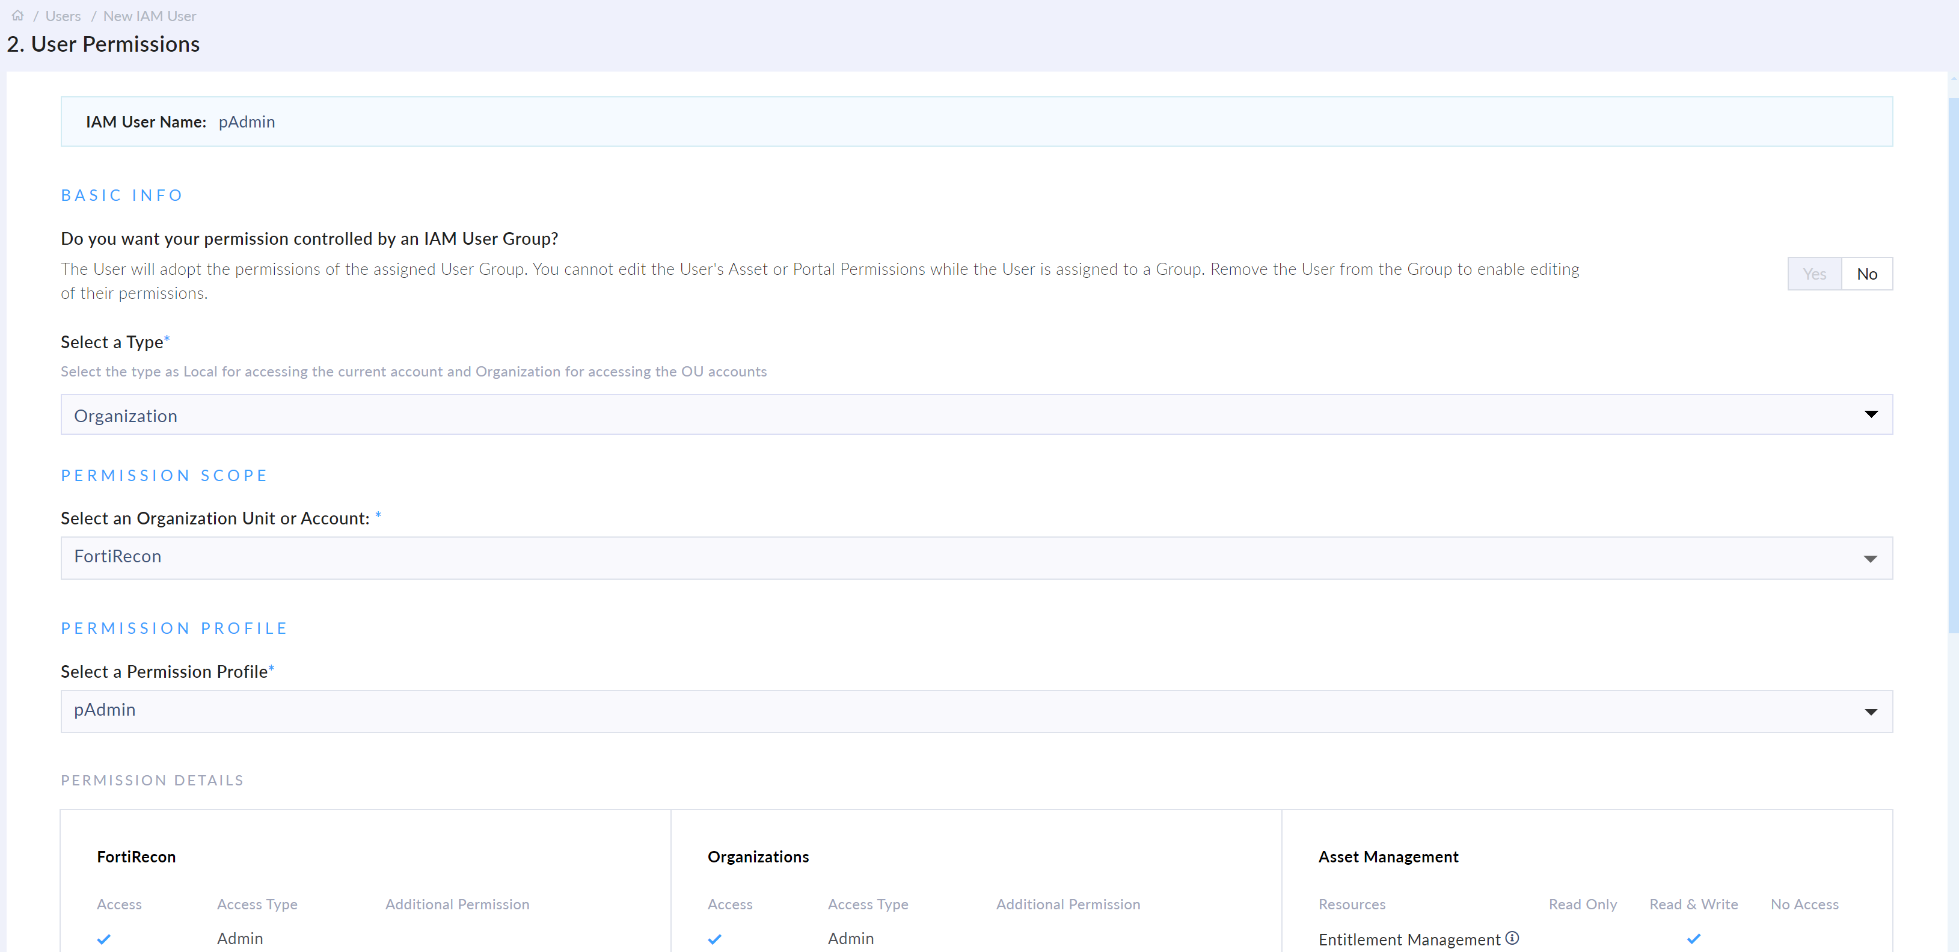Select No for User Group control
Image resolution: width=1959 pixels, height=952 pixels.
point(1866,274)
